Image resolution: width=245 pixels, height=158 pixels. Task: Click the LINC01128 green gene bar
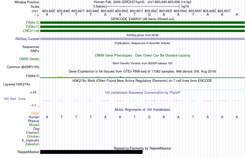point(142,31)
